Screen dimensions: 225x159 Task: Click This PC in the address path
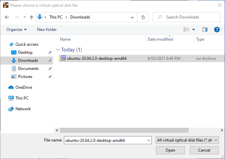[56, 17]
